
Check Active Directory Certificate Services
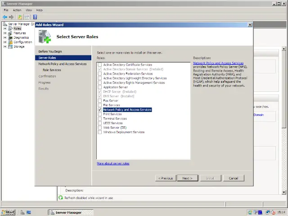pos(100,65)
